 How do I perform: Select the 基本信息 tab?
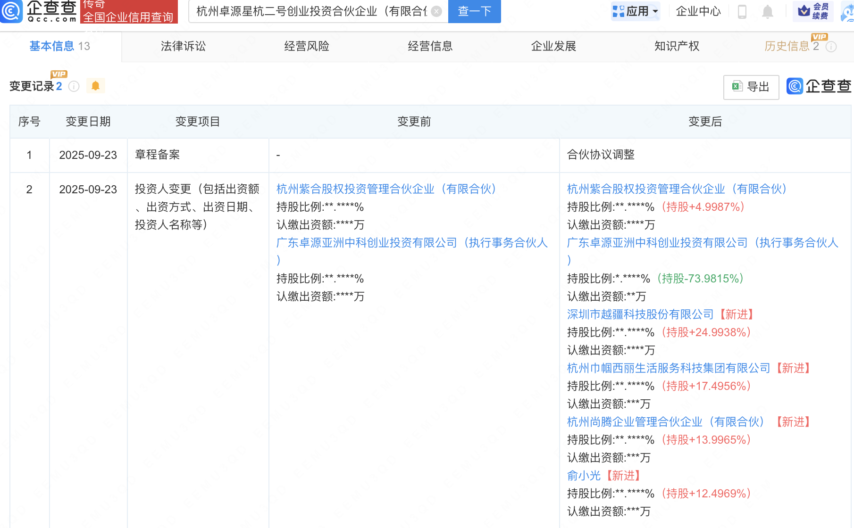(x=60, y=46)
